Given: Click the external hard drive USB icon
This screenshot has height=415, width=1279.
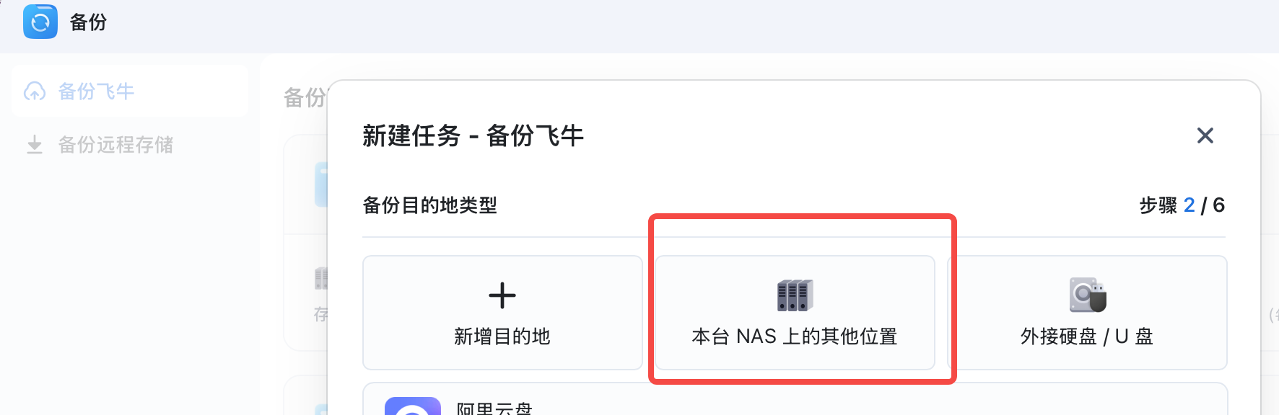Looking at the screenshot, I should pyautogui.click(x=1088, y=295).
